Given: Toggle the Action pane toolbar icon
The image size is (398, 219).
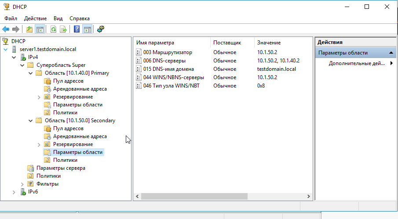Looking at the screenshot, I should tap(87, 29).
